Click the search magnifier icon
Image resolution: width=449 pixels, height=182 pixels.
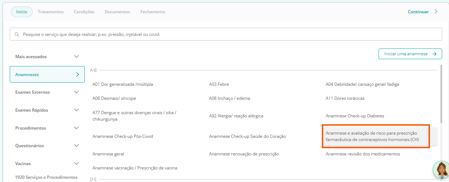[x=17, y=34]
